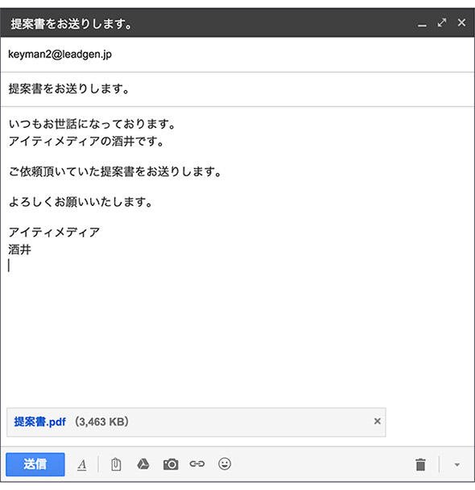
Task: Open the emoji picker smiley icon
Action: [x=225, y=463]
